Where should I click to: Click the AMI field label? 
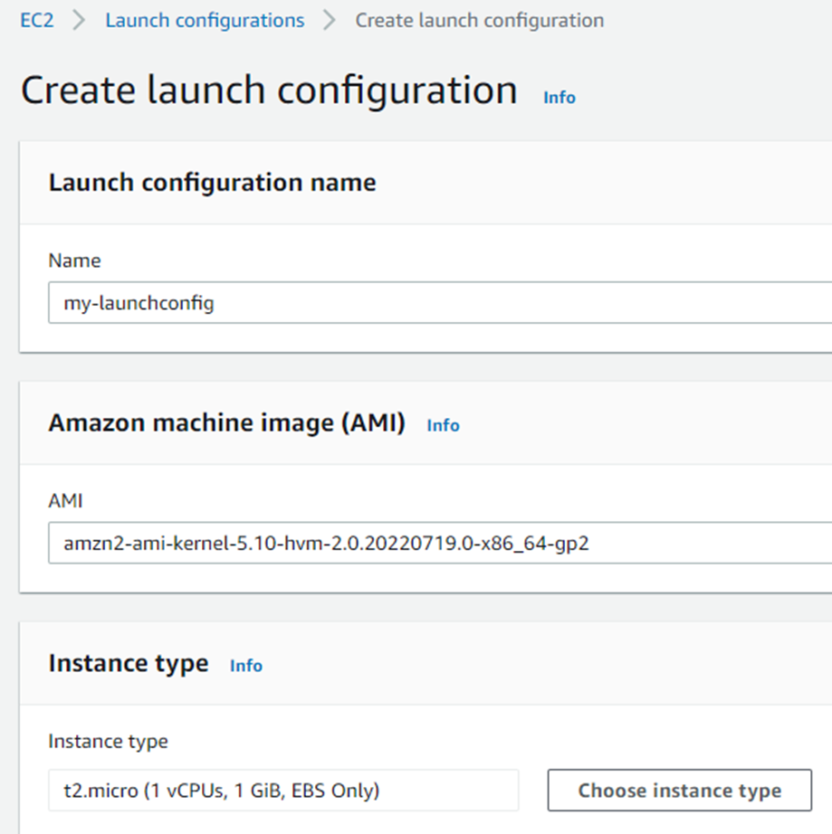(65, 500)
